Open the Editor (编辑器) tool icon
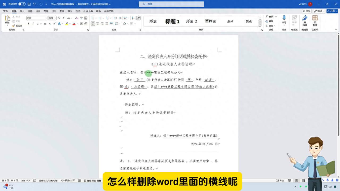Viewport: 340px width, 191px height. click(305, 19)
